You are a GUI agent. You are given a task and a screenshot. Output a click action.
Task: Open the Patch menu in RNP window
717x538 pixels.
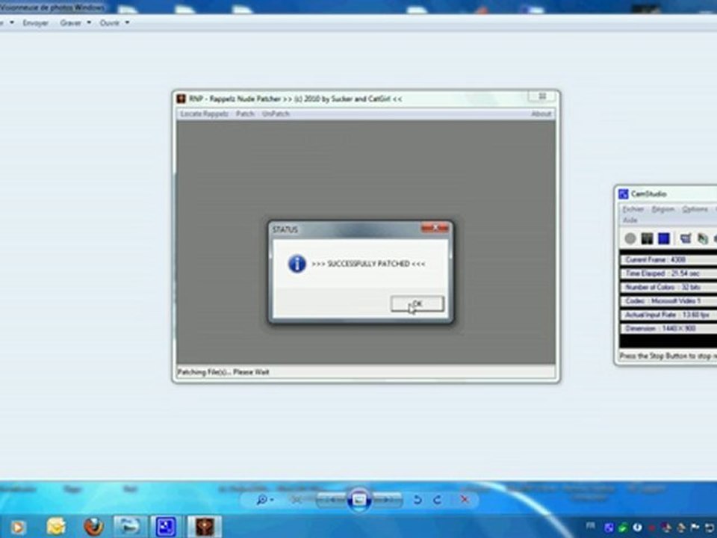(245, 114)
